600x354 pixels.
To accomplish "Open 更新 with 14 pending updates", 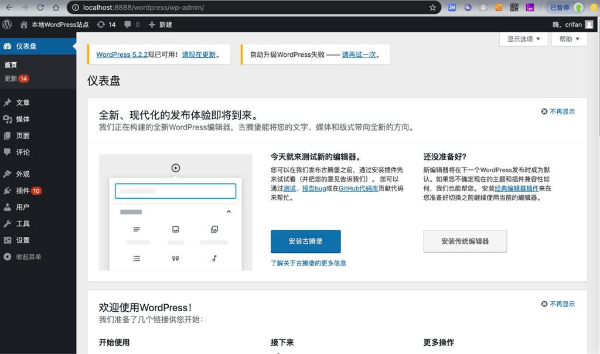I will tap(17, 79).
